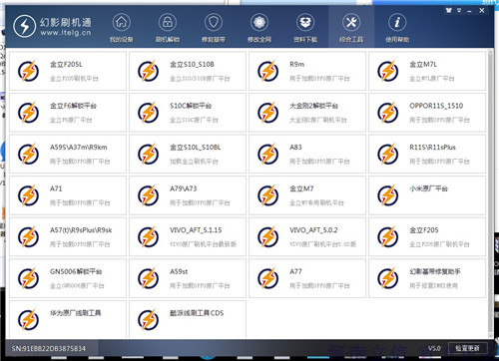Open the 修复基带 shield tab
The image size is (499, 361).
click(x=214, y=28)
